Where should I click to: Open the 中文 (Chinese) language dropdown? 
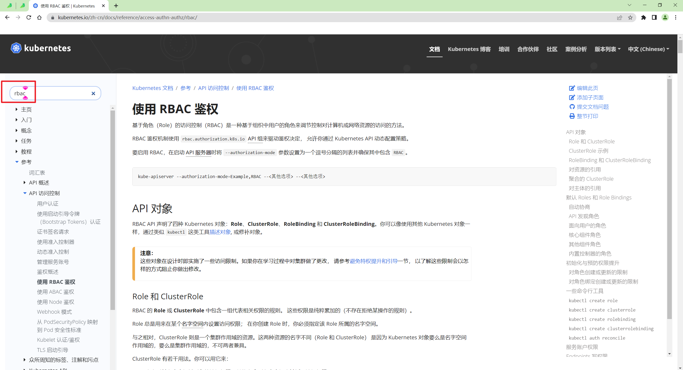click(x=649, y=49)
